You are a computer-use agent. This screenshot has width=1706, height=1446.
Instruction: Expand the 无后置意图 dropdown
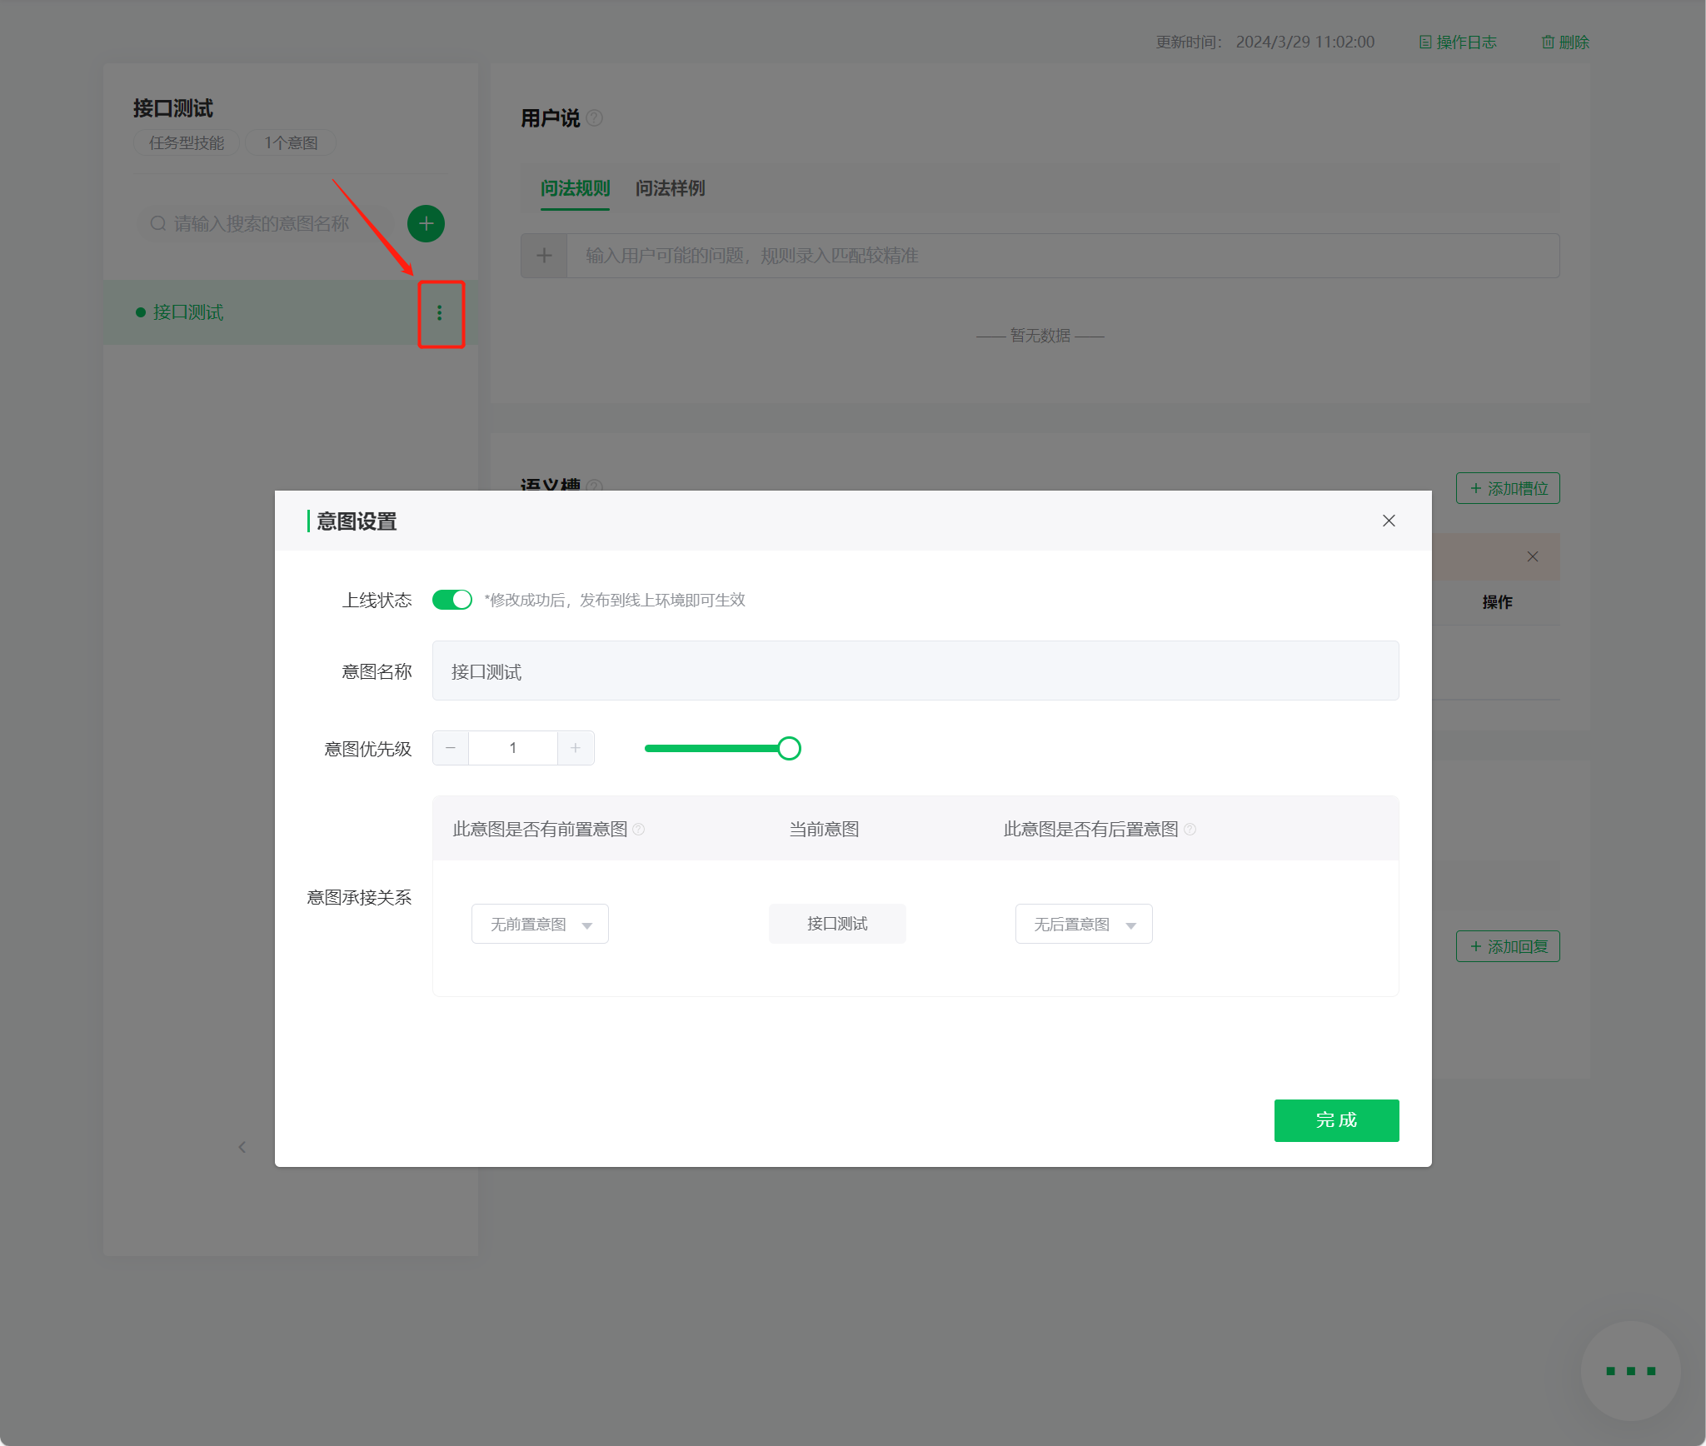coord(1083,924)
